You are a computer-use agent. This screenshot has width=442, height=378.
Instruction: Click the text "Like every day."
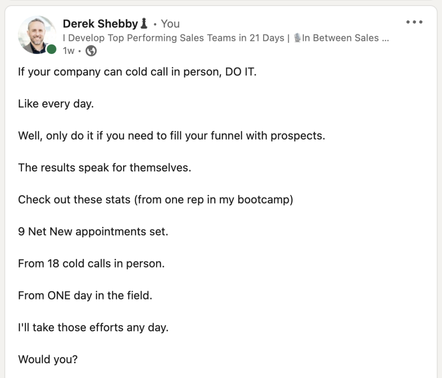pos(56,104)
